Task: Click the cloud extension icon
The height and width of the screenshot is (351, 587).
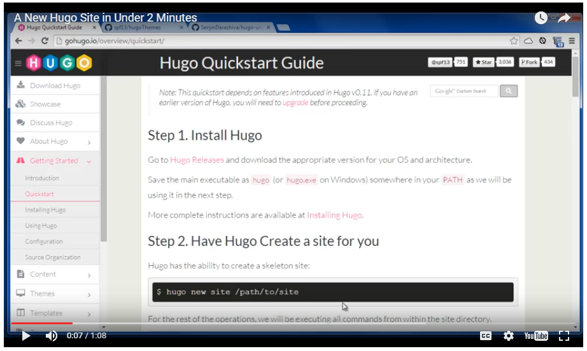Action: [528, 41]
